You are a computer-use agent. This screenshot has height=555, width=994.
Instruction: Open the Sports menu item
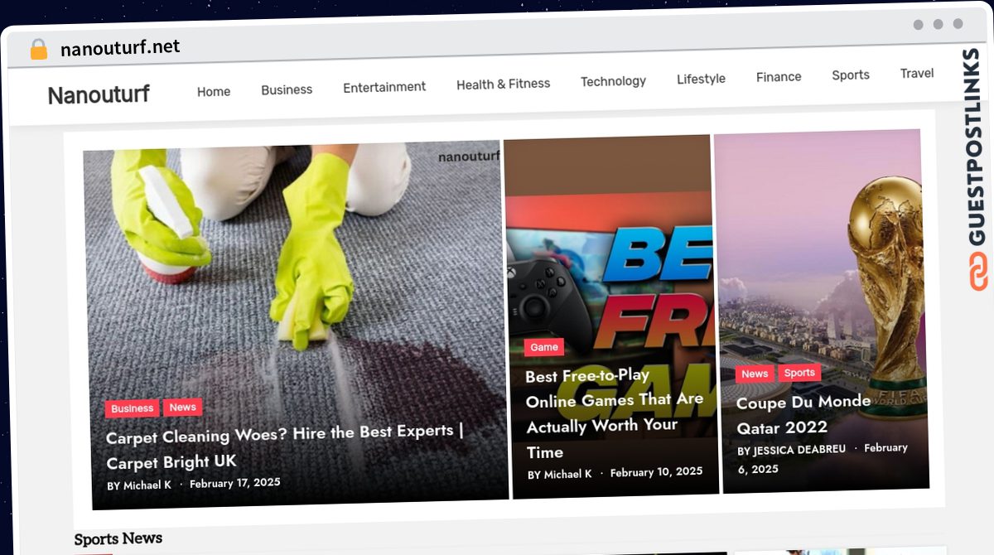tap(851, 75)
